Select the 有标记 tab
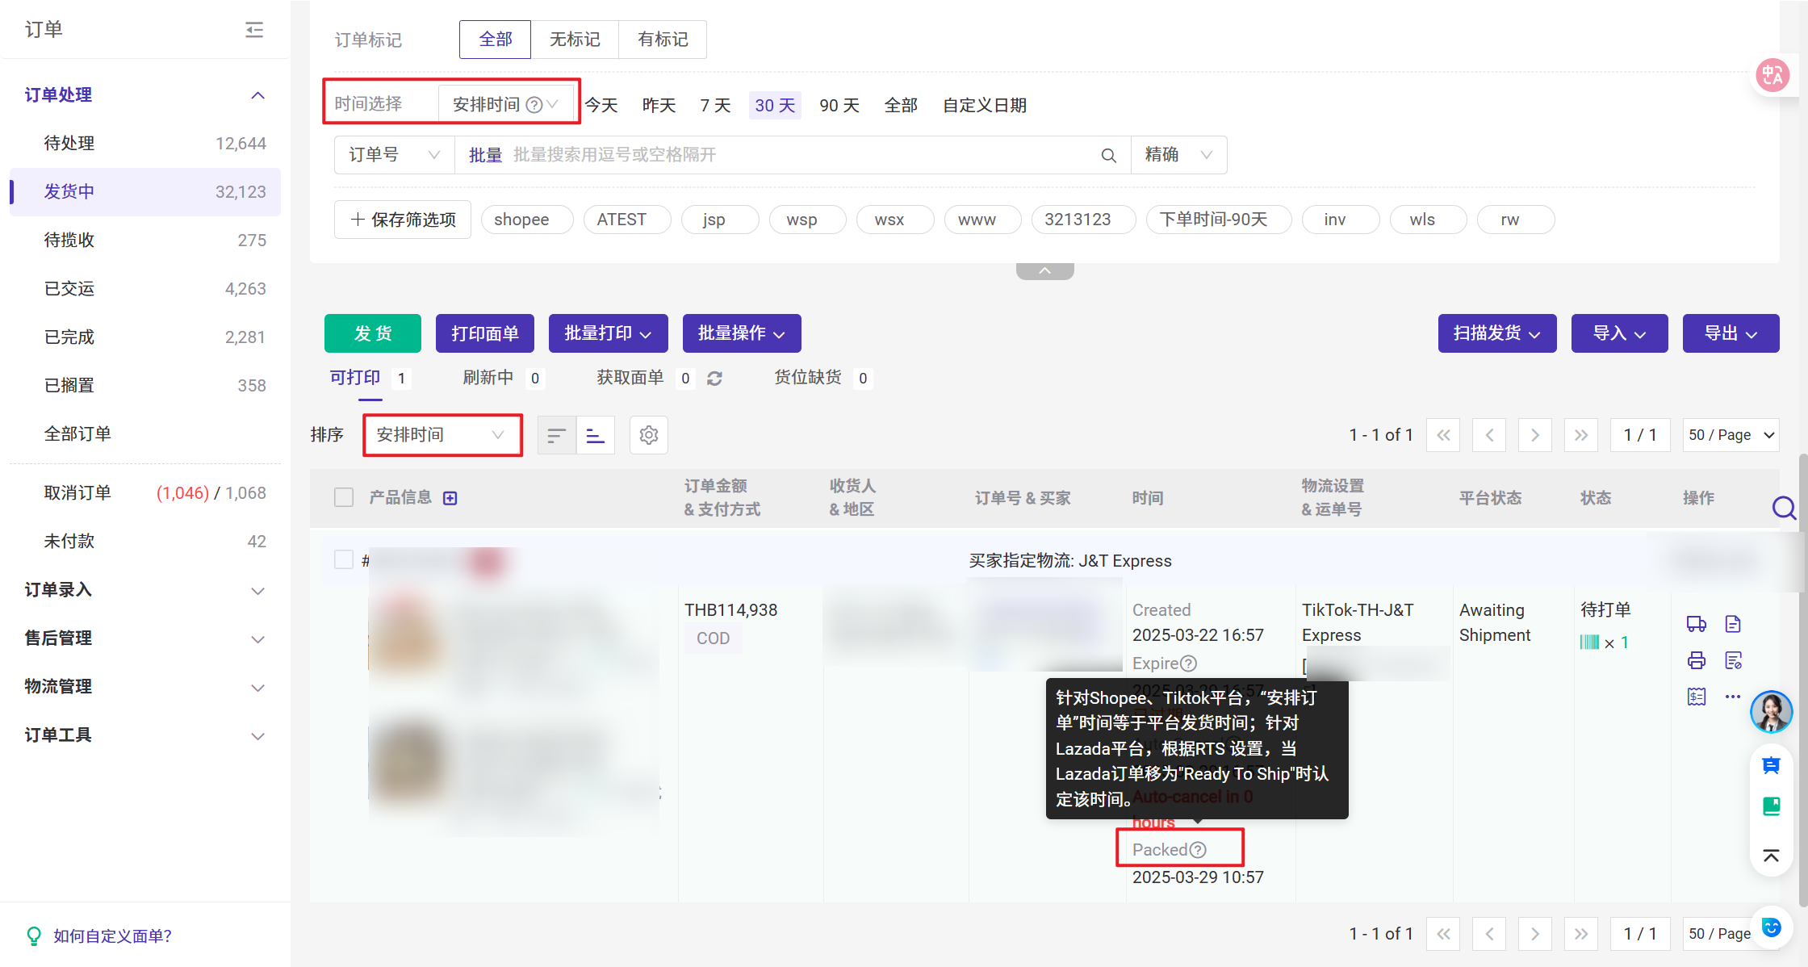 tap(663, 40)
